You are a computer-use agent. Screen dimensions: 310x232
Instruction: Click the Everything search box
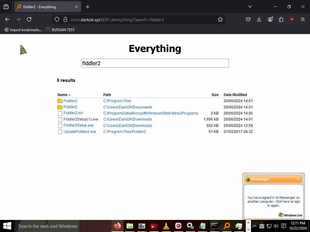pyautogui.click(x=155, y=63)
